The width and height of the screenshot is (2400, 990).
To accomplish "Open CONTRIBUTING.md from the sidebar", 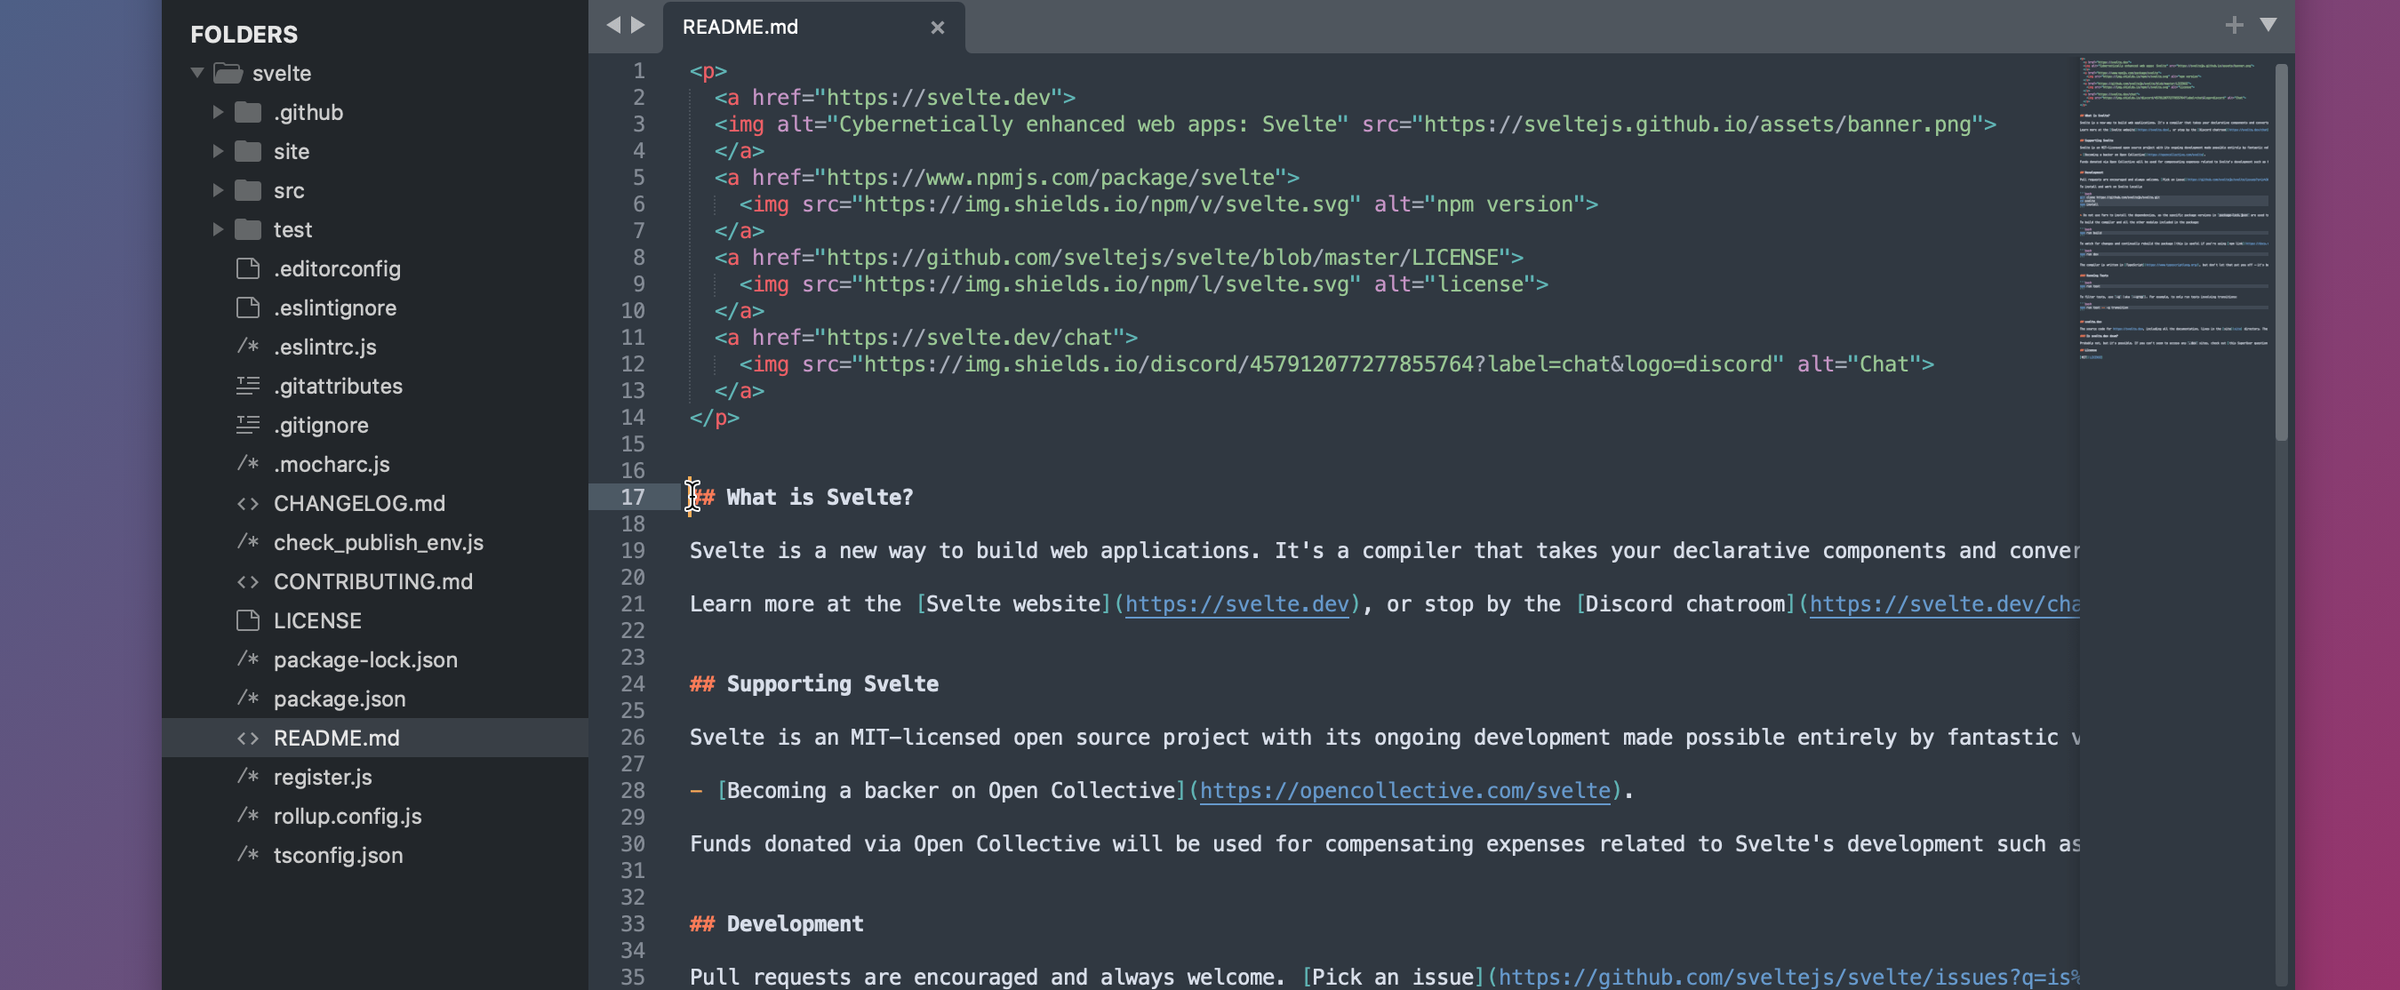I will pos(372,581).
